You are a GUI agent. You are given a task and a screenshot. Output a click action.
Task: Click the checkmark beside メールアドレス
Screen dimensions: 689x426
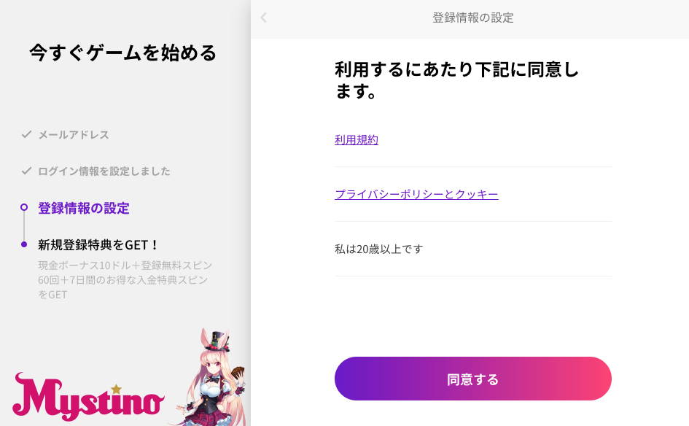tap(26, 134)
